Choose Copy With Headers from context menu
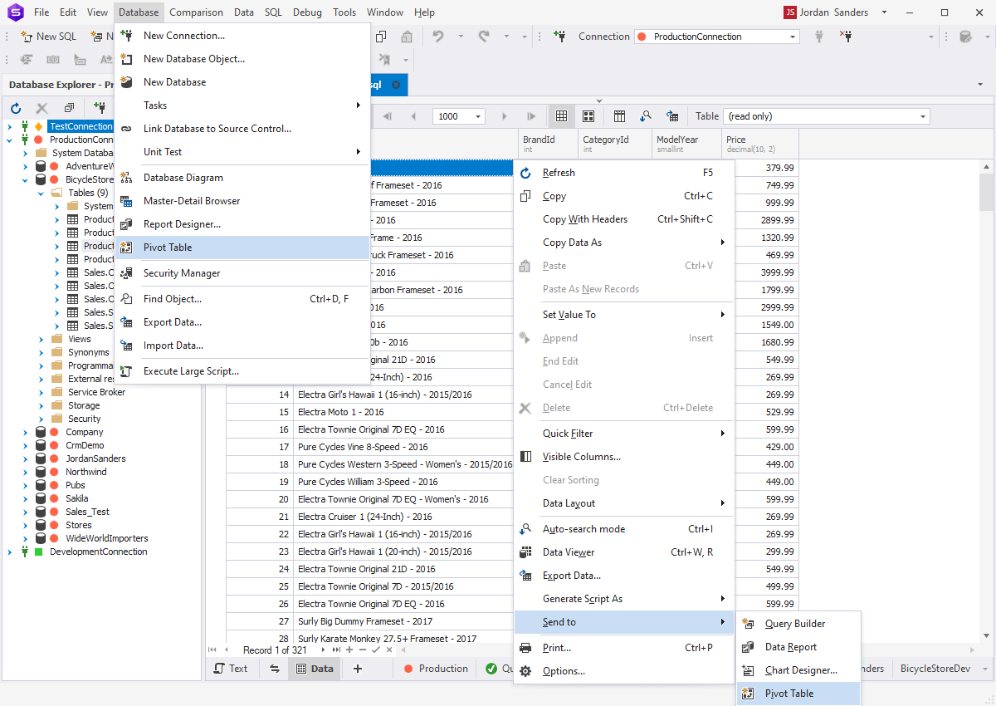Image resolution: width=996 pixels, height=706 pixels. (624, 219)
